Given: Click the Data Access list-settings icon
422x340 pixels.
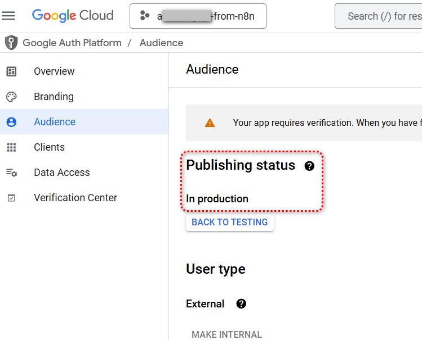Looking at the screenshot, I should click(12, 173).
